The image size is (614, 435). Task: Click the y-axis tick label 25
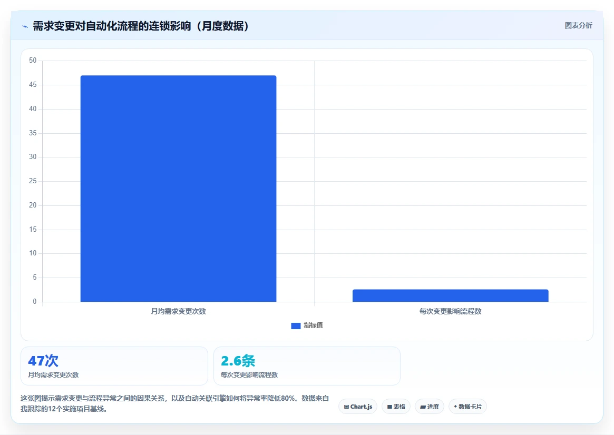[33, 181]
